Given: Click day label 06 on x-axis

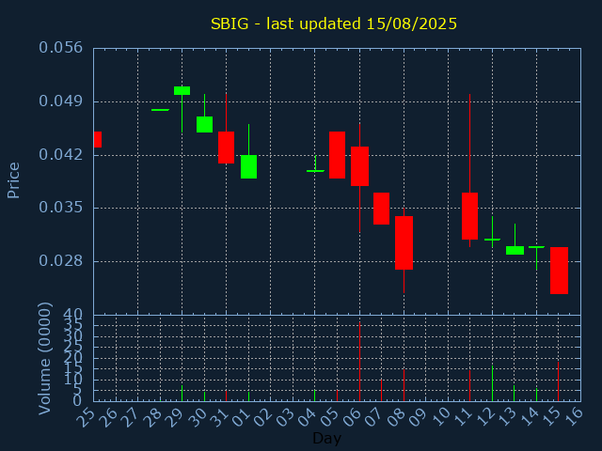Looking at the screenshot, I should (x=352, y=417).
